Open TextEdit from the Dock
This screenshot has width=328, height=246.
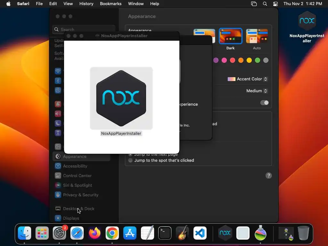147,233
